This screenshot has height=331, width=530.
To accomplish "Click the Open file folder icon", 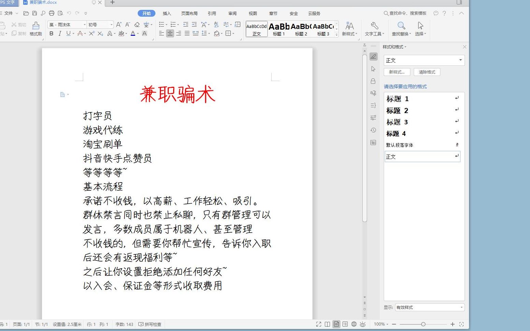I will tap(26, 13).
